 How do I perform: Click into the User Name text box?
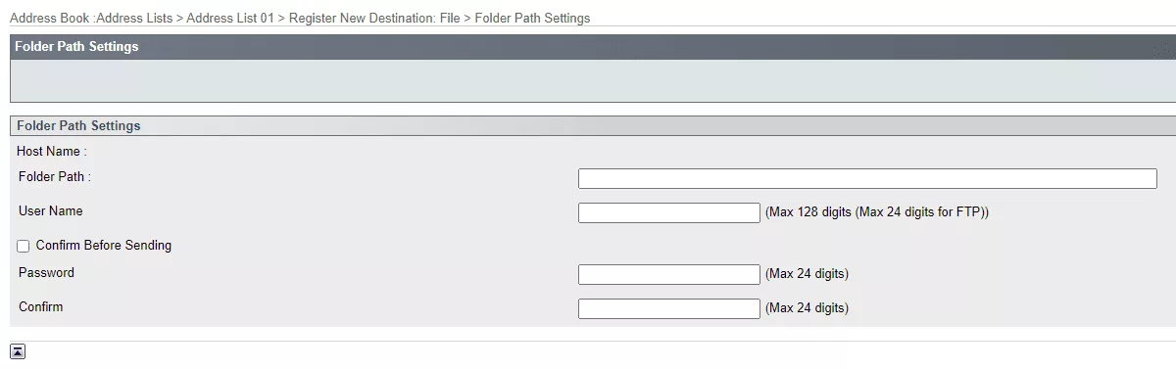tap(669, 212)
